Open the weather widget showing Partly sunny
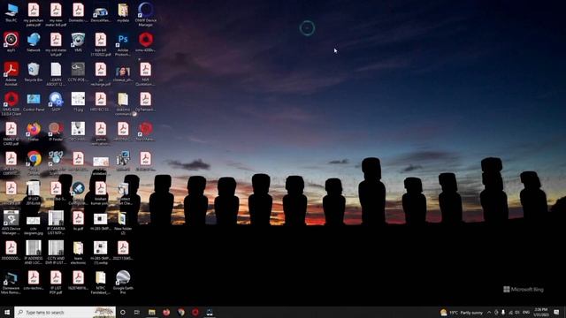566x318 pixels. 462,312
